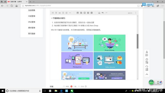This screenshot has height=93, width=165.
Task: Select the 自动 cover radio option
Action: pyautogui.click(x=79, y=87)
